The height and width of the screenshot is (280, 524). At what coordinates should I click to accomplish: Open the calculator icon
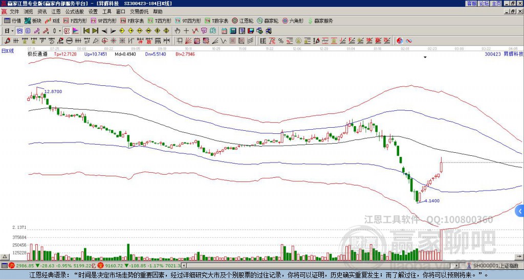(x=233, y=31)
